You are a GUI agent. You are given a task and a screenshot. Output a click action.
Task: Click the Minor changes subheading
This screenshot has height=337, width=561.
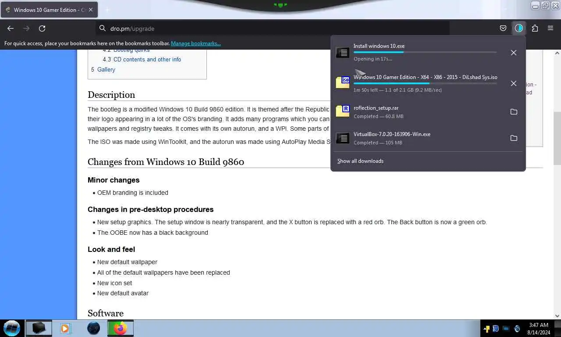pos(114,180)
